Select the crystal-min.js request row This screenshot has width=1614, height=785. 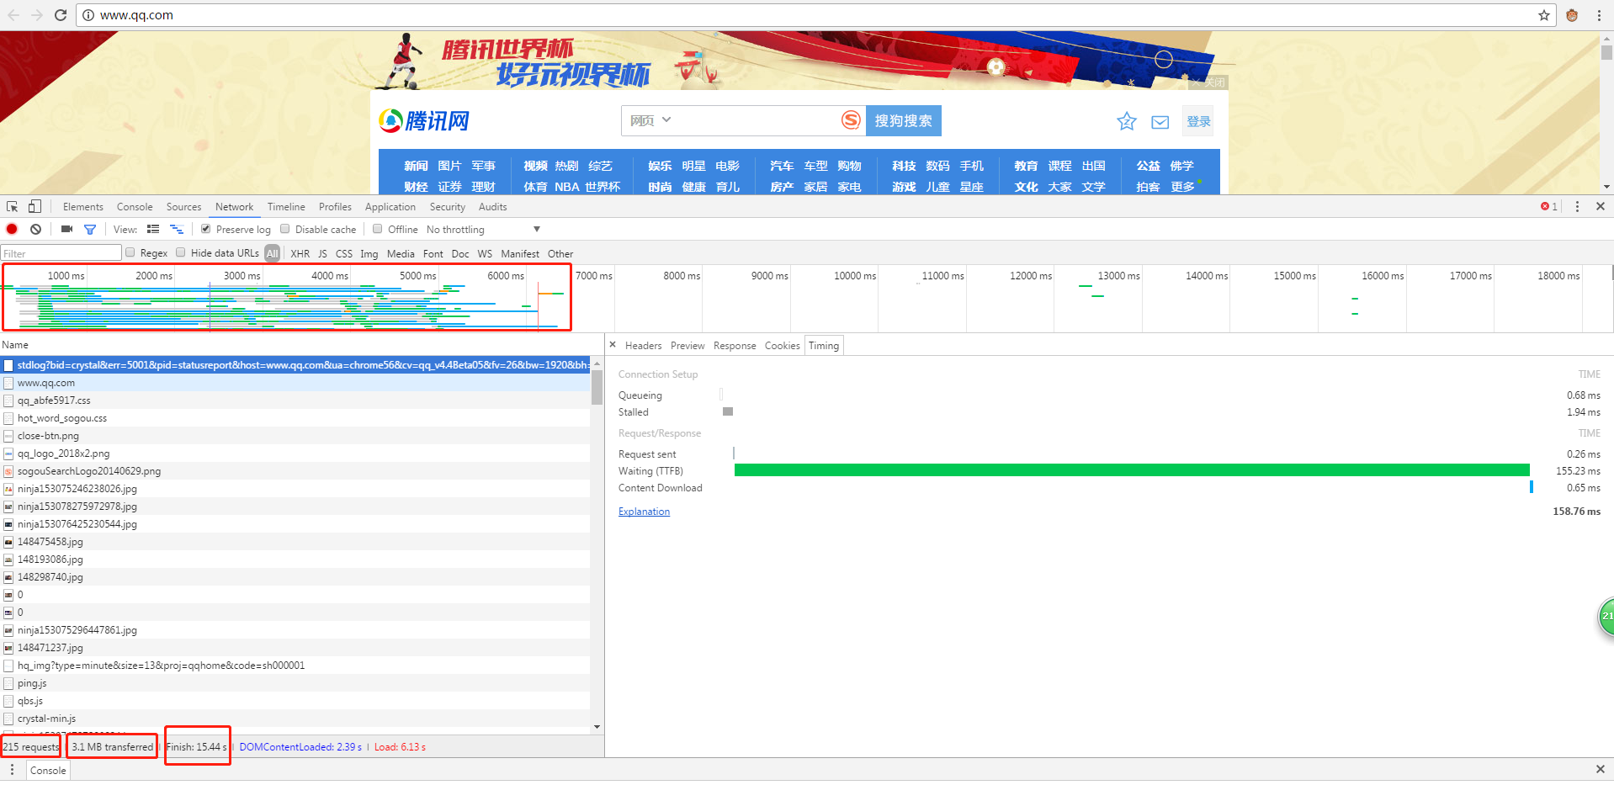(295, 719)
